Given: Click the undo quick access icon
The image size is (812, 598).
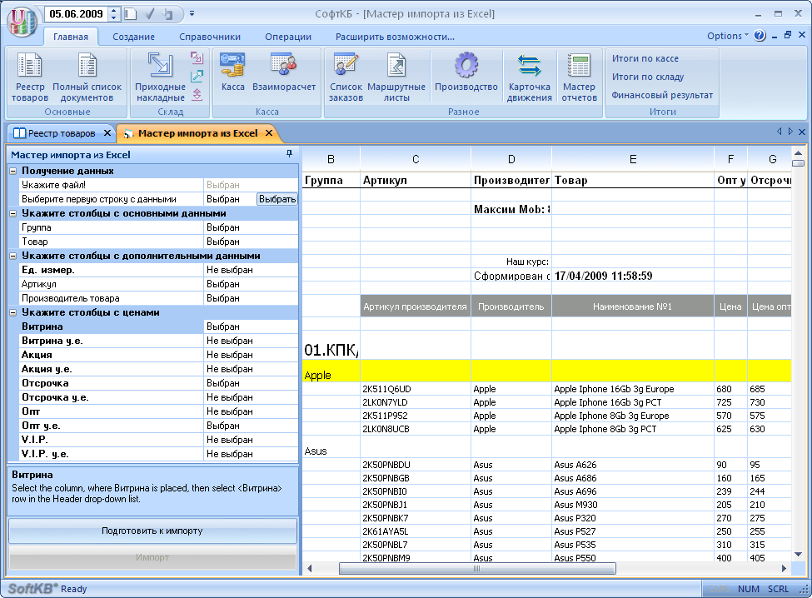Looking at the screenshot, I should pos(167,14).
